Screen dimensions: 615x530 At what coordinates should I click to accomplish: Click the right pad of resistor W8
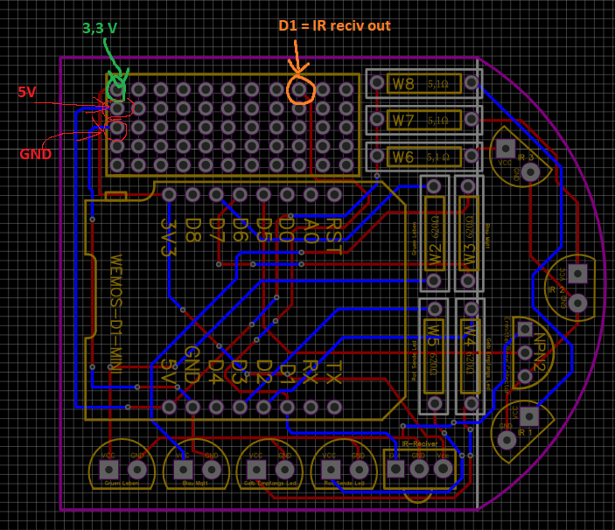pos(471,82)
